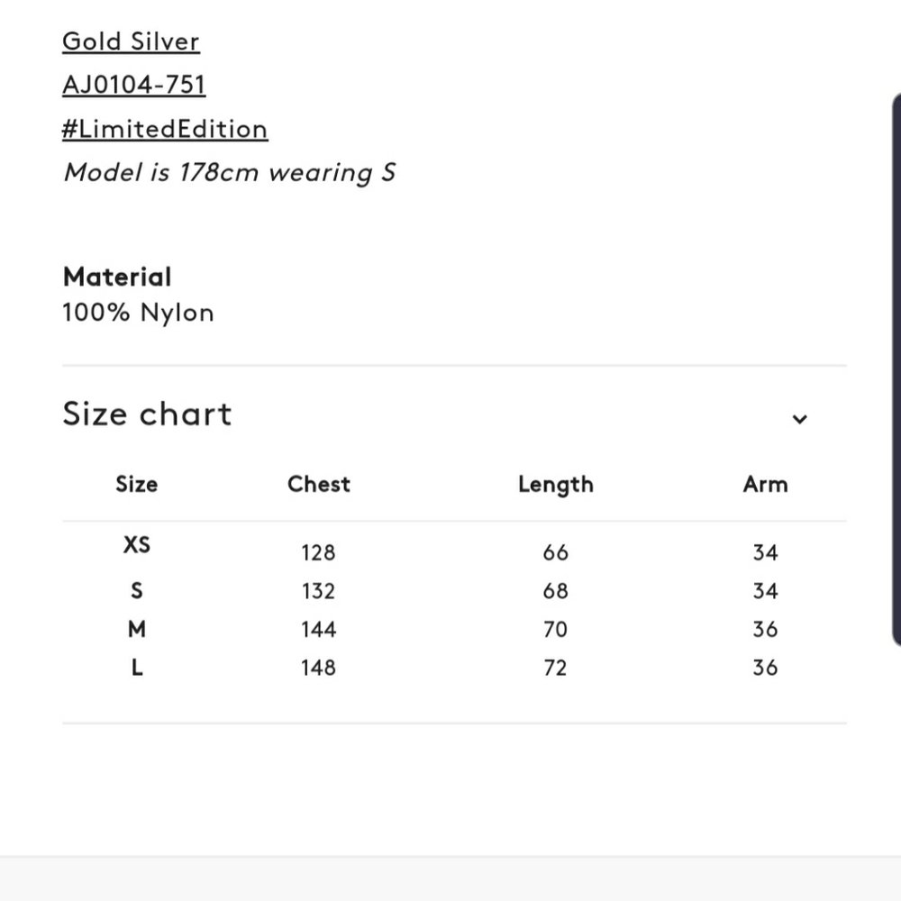Select the S size row label
Screen dimensions: 901x901
[x=137, y=591]
